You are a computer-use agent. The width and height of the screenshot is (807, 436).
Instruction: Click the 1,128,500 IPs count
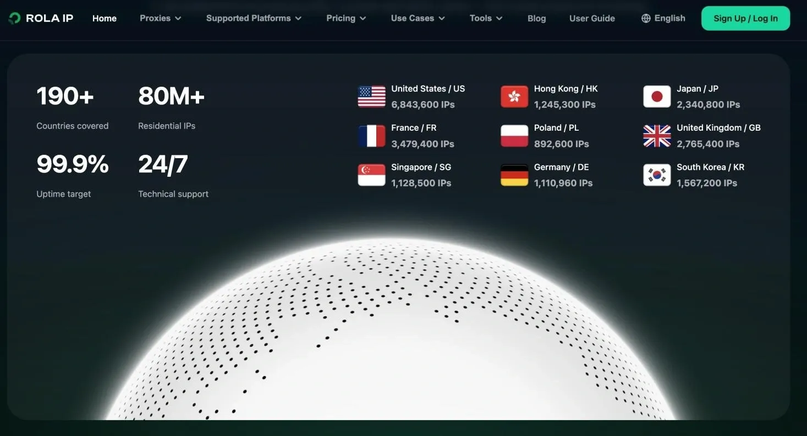coord(421,183)
